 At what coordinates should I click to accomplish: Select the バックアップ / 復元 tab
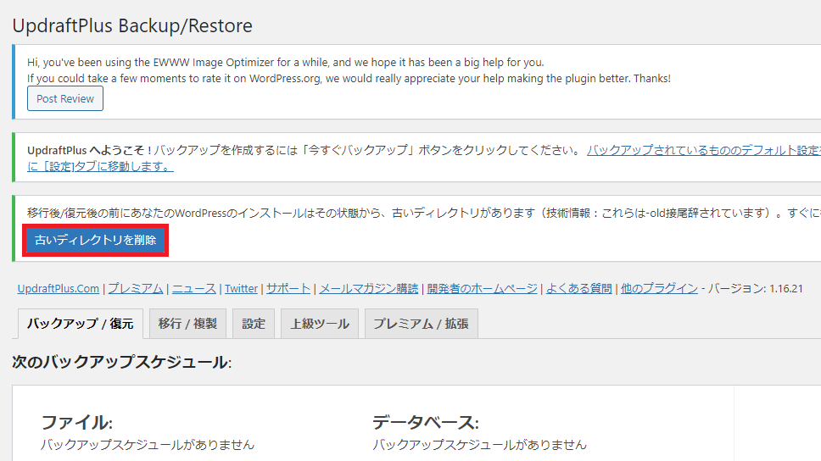click(80, 324)
